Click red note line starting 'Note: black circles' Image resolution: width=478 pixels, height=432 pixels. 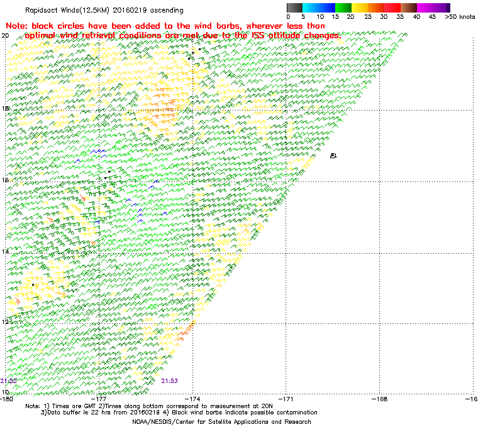coord(165,26)
